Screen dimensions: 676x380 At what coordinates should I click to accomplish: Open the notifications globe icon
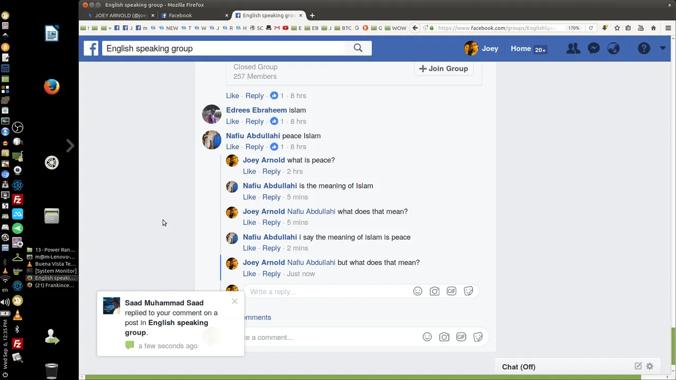pos(614,49)
